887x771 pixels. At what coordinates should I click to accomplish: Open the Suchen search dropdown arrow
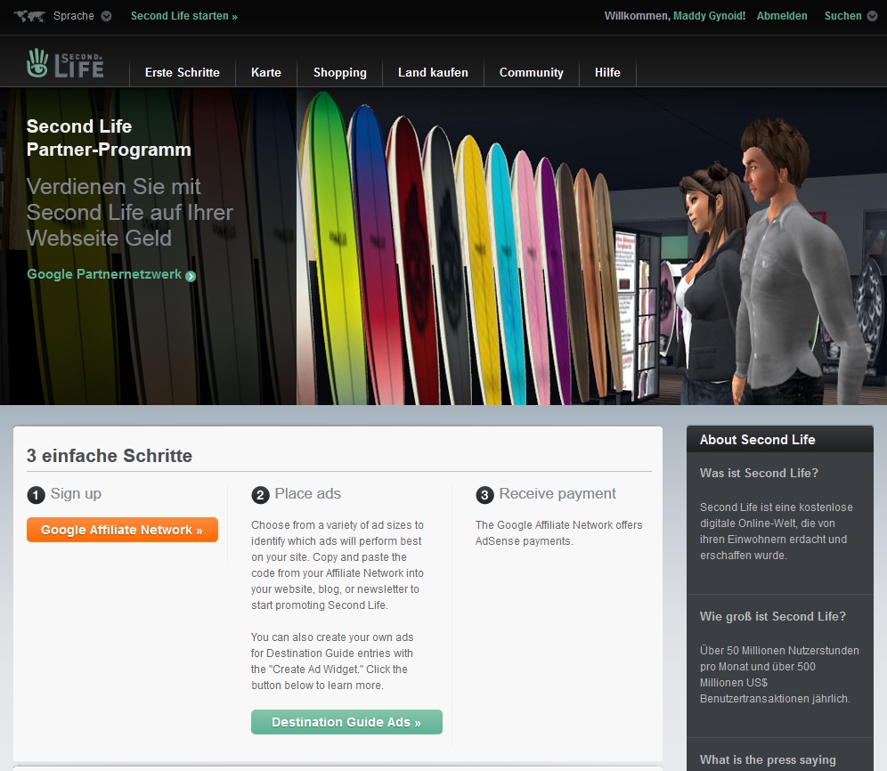click(x=872, y=16)
